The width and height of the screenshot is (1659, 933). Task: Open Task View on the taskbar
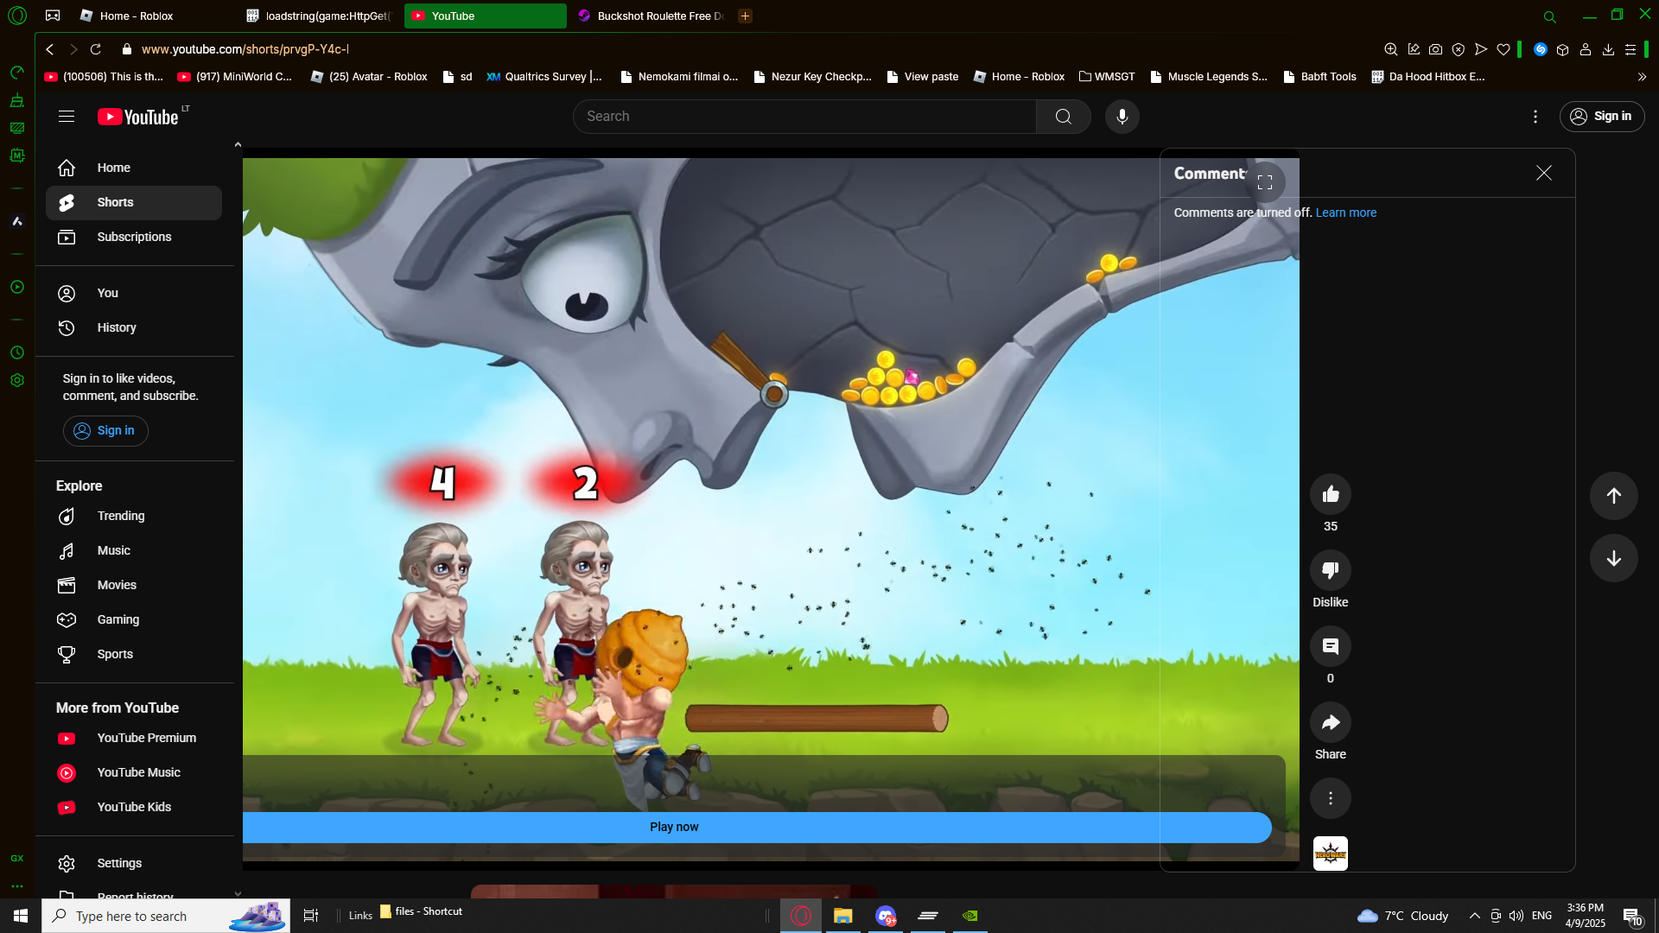coord(311,916)
